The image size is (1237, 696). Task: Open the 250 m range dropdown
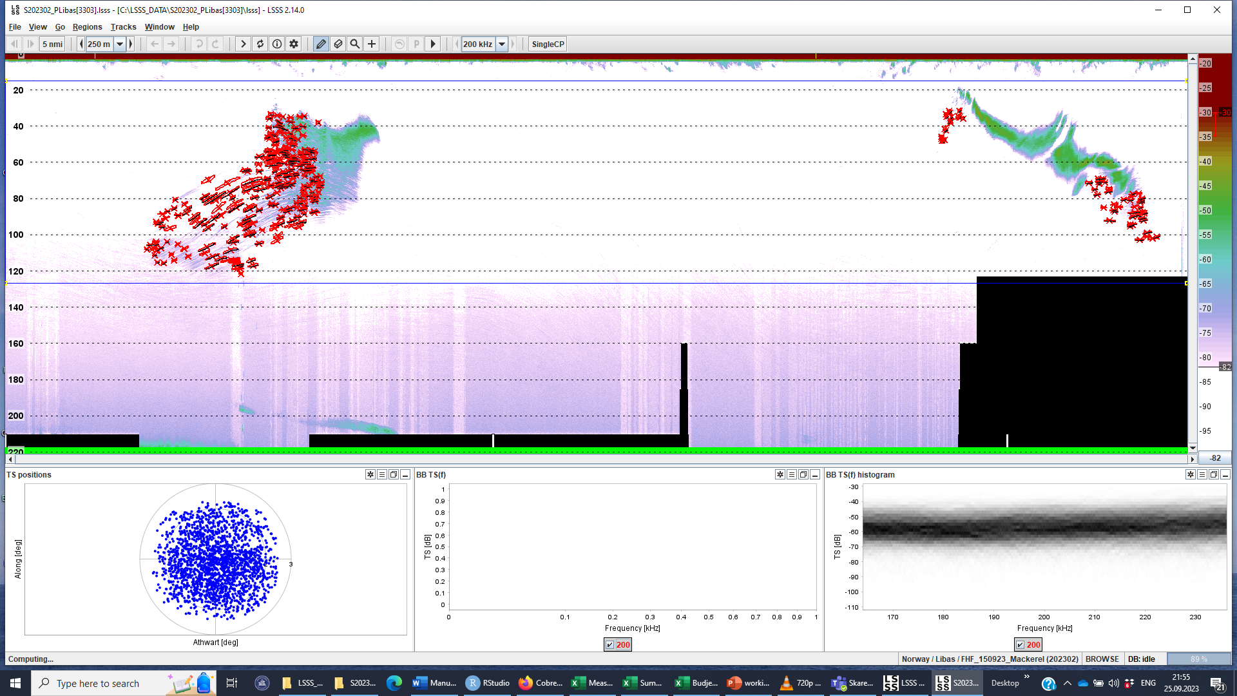120,44
